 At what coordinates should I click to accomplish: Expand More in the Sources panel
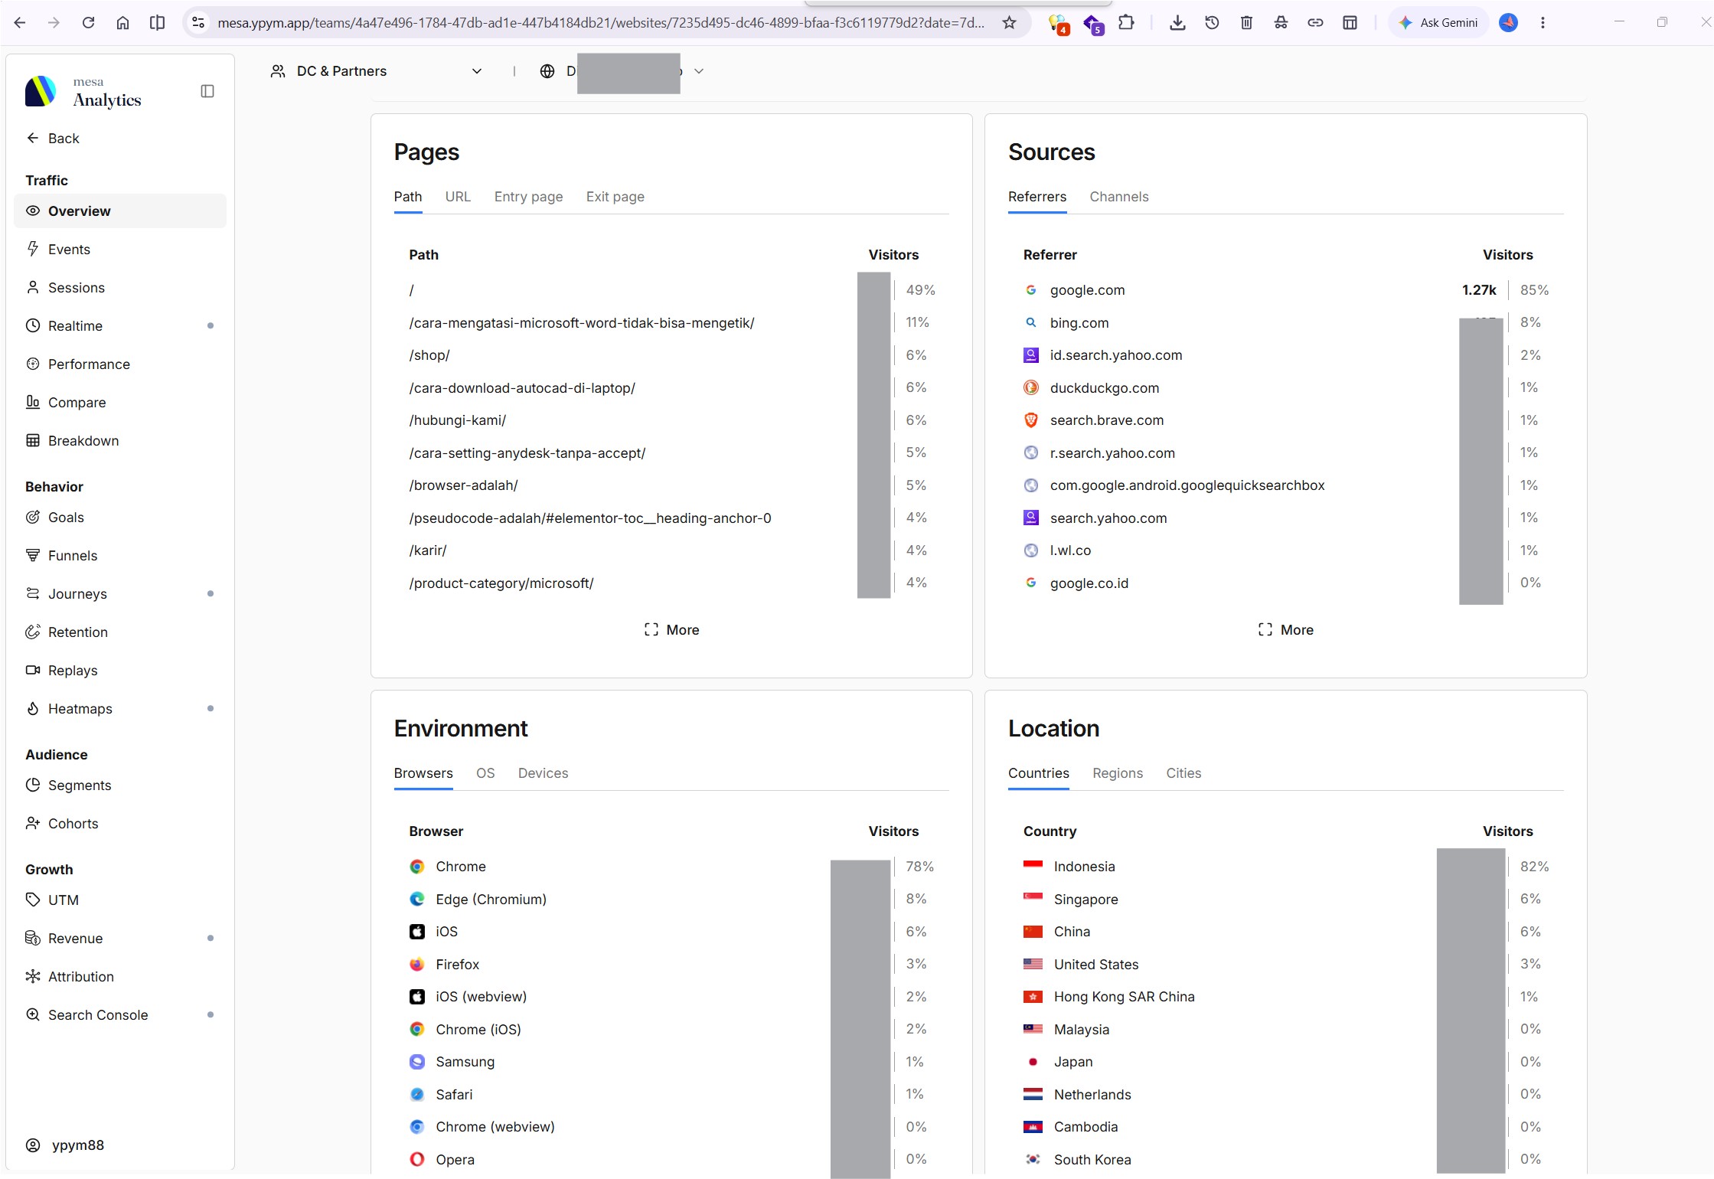(x=1285, y=630)
